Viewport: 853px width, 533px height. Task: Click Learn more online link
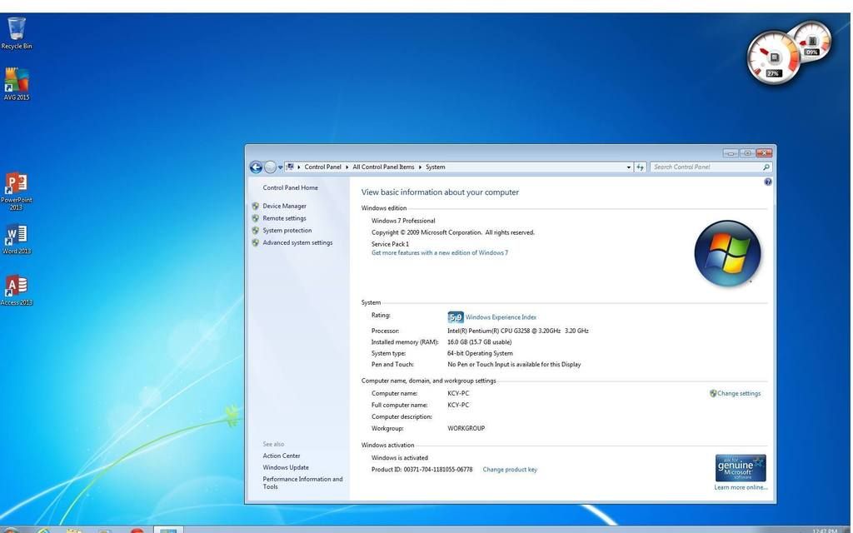coord(741,487)
